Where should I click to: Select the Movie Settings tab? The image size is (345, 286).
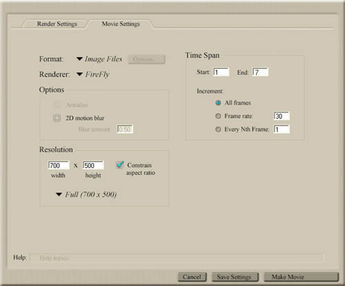121,24
